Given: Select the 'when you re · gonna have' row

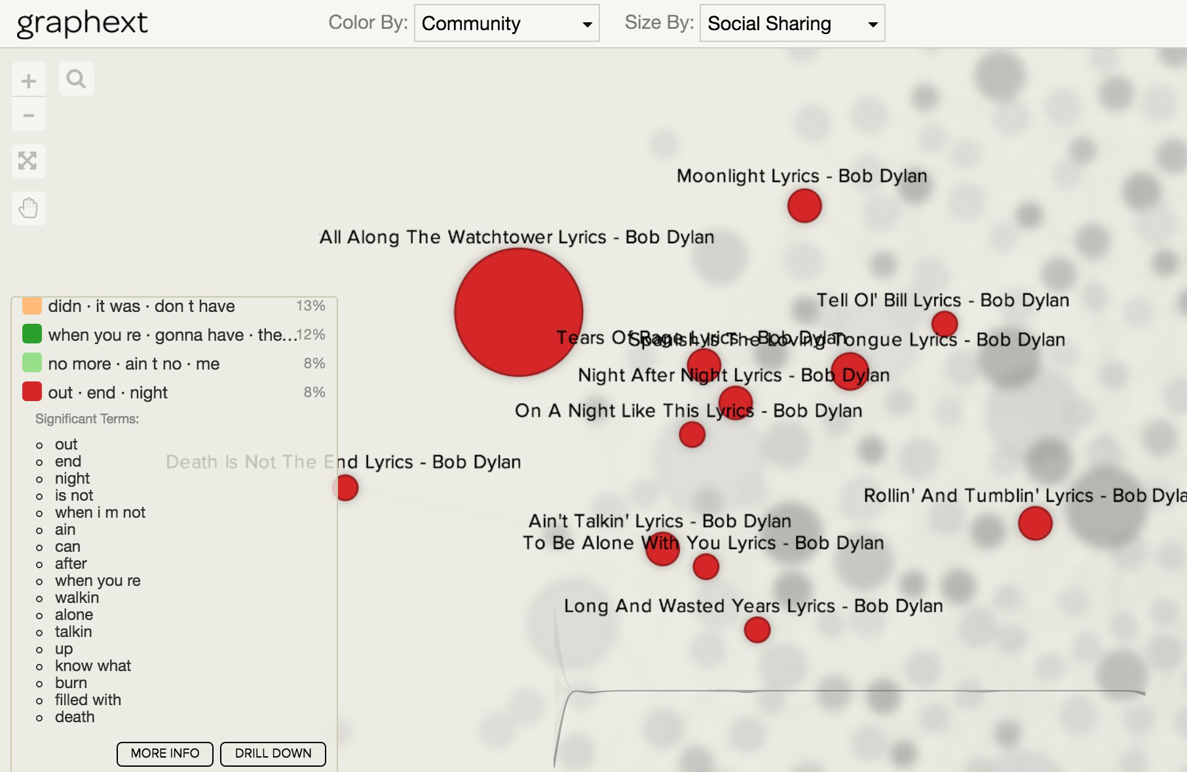Looking at the screenshot, I should (174, 334).
